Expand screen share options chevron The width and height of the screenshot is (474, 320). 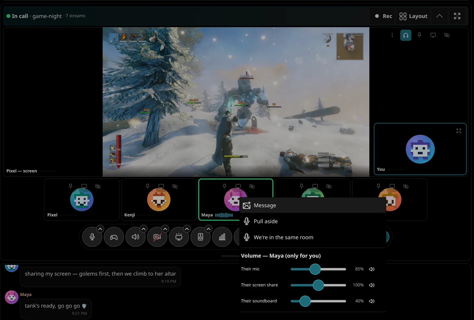pyautogui.click(x=187, y=229)
